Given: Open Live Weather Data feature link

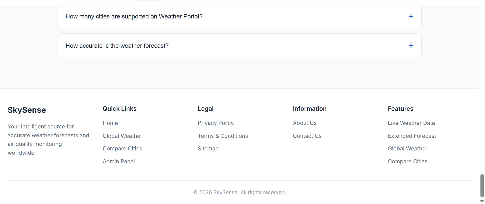Looking at the screenshot, I should pyautogui.click(x=411, y=123).
